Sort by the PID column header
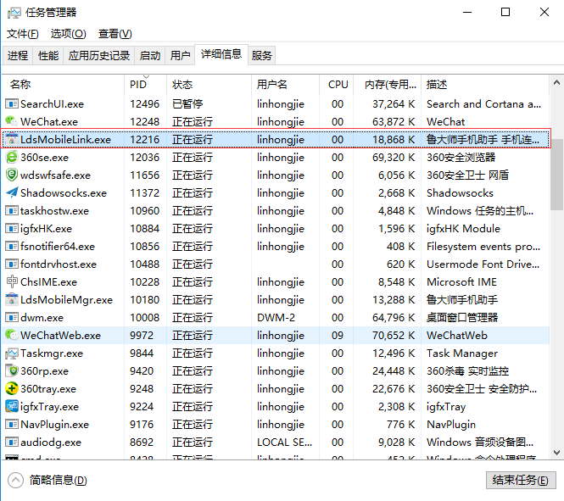Viewport: 564px width, 501px height. click(x=145, y=85)
